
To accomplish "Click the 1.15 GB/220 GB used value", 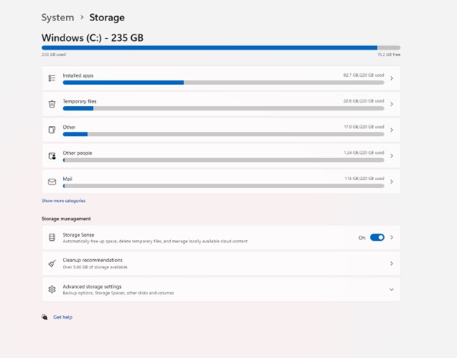I will tap(364, 179).
